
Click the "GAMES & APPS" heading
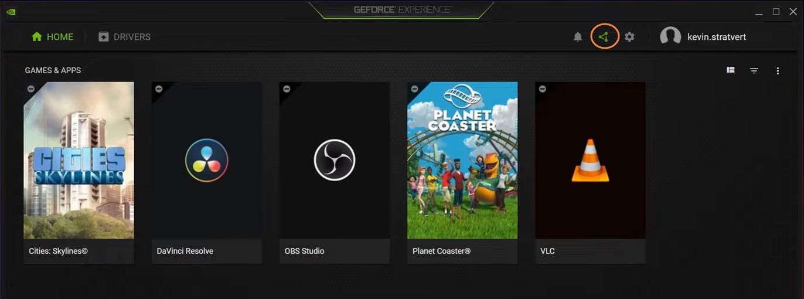[x=53, y=70]
